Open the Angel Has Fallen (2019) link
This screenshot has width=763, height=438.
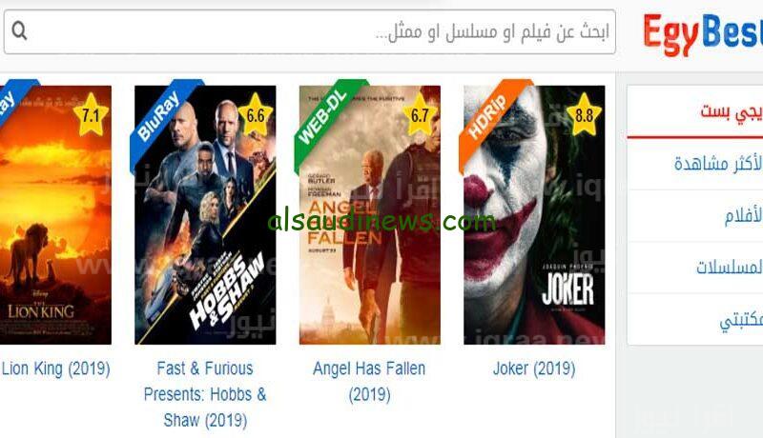point(369,382)
